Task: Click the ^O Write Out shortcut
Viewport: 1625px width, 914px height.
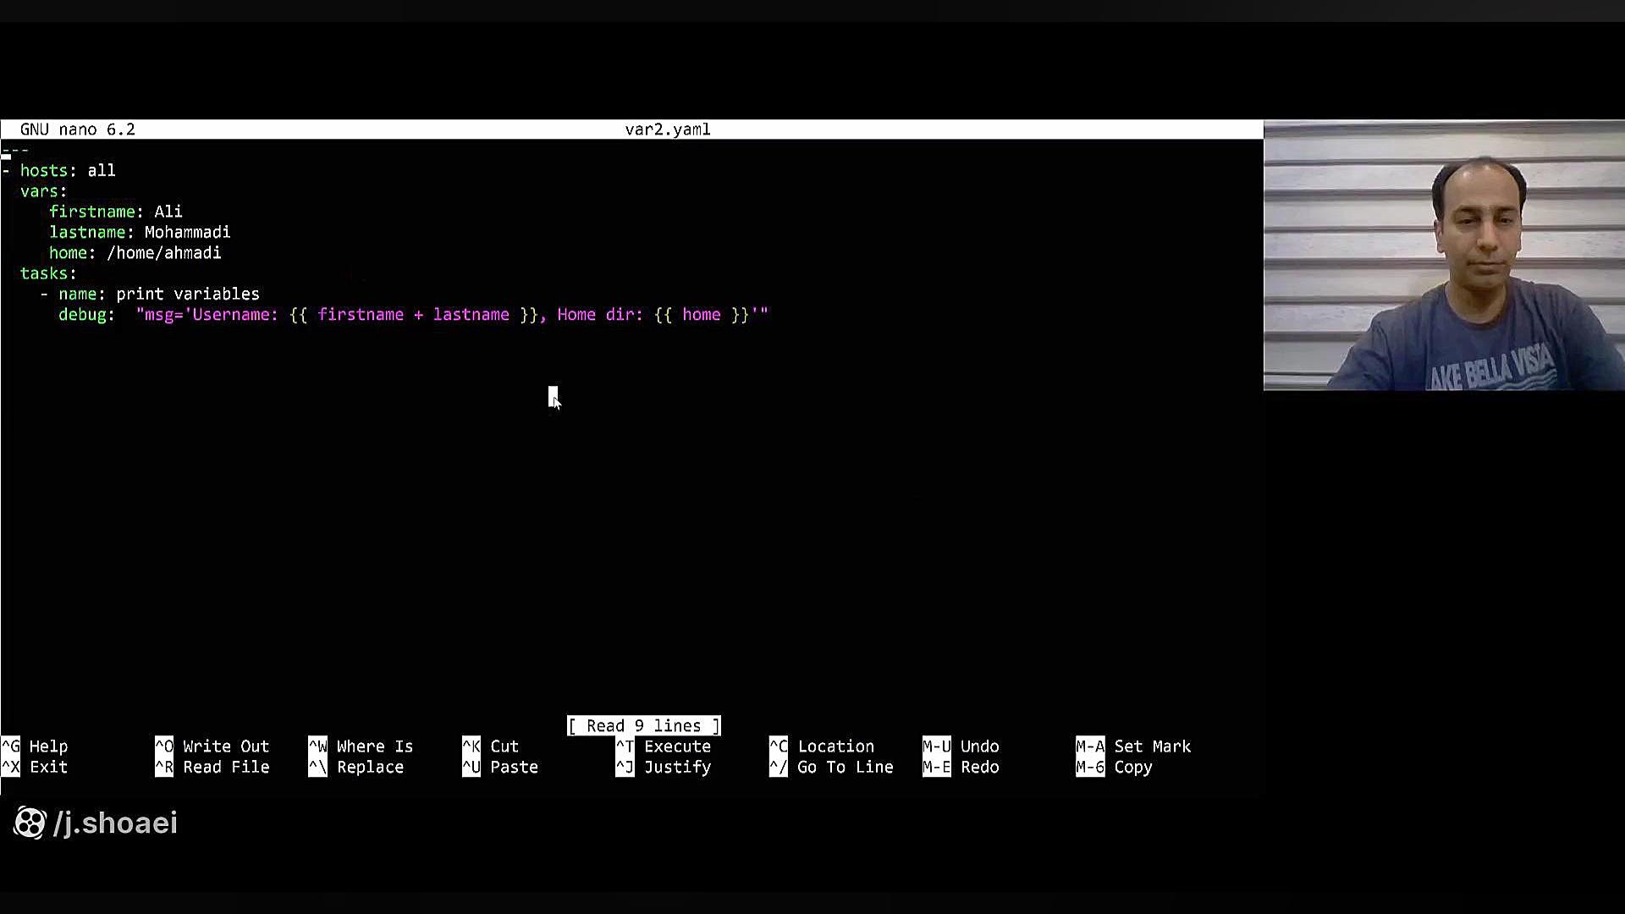Action: click(212, 746)
